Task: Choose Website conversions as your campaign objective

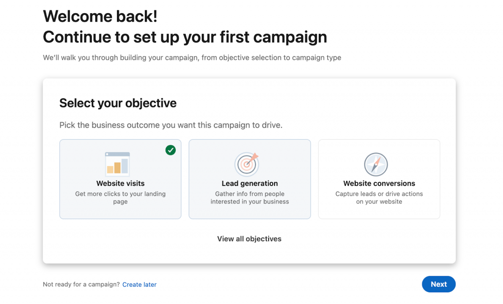Action: 379,179
